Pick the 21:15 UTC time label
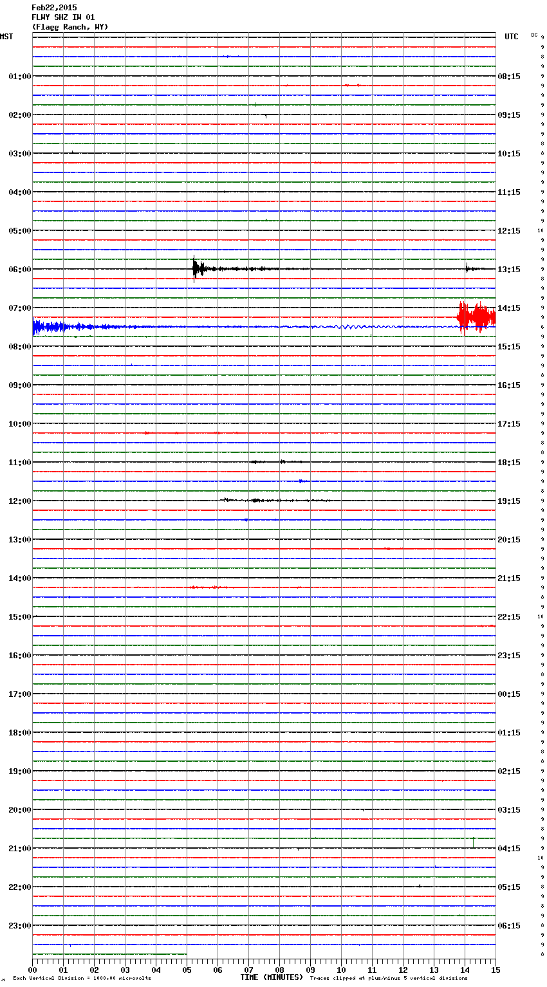 [x=509, y=578]
